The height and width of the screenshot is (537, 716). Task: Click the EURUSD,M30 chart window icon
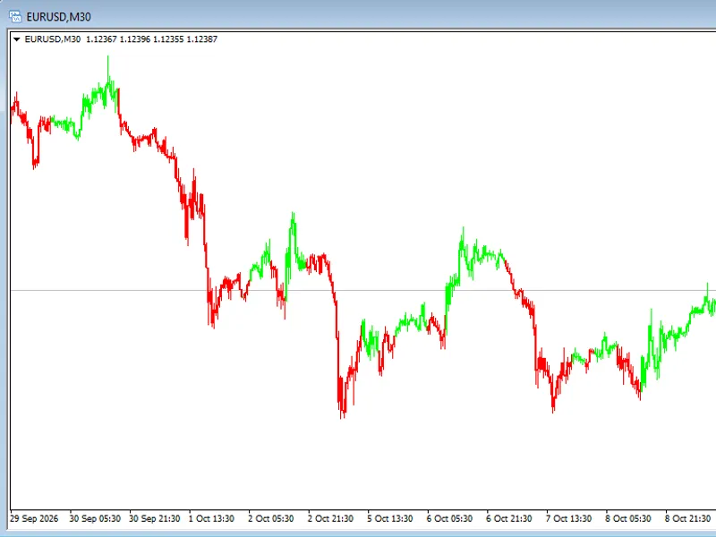[x=15, y=17]
